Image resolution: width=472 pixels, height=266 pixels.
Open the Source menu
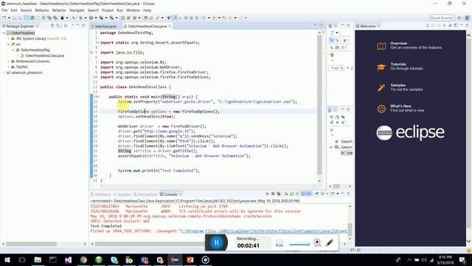point(26,10)
